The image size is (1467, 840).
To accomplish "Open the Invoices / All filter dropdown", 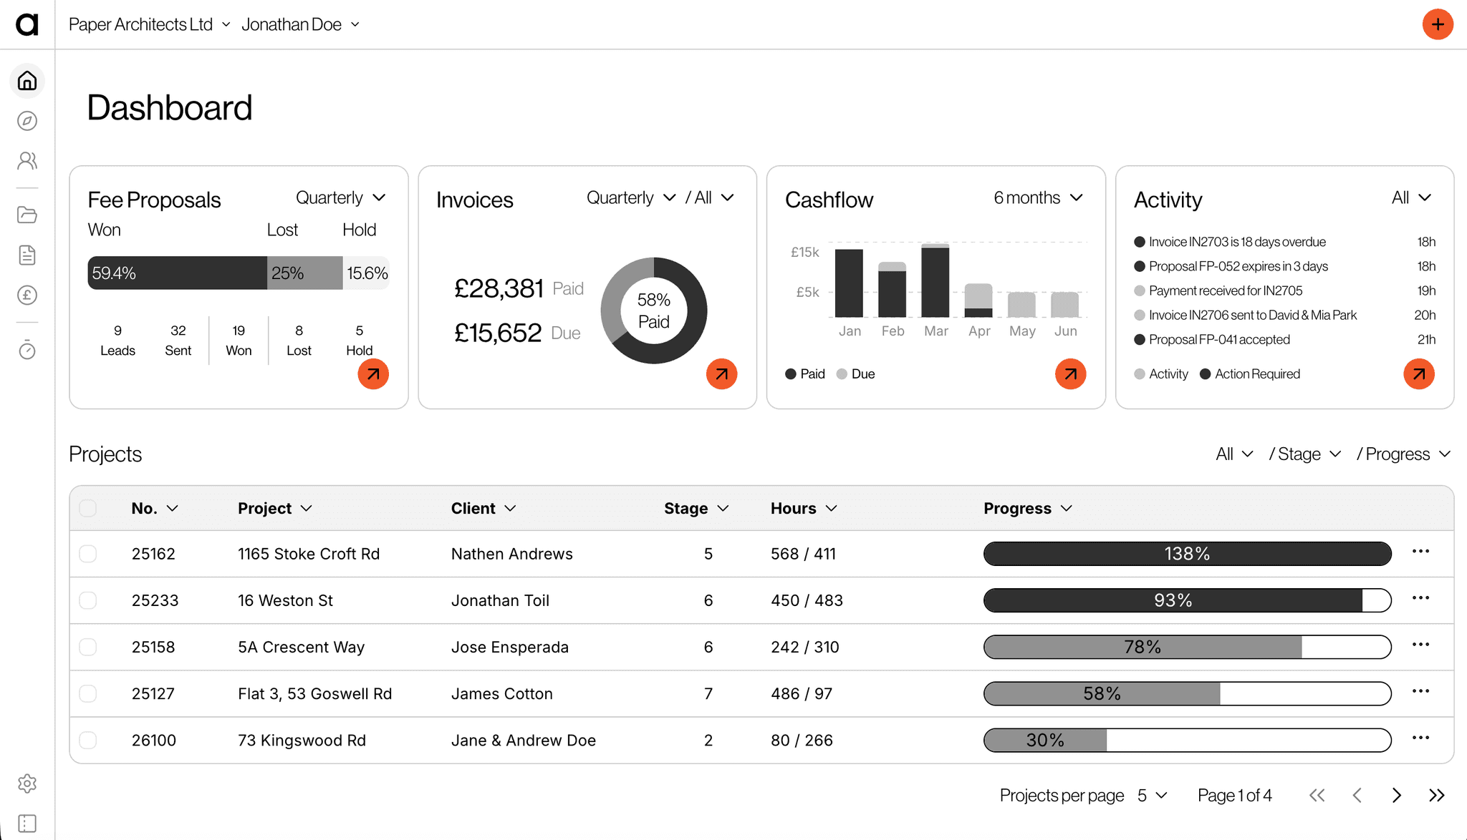I will (710, 197).
